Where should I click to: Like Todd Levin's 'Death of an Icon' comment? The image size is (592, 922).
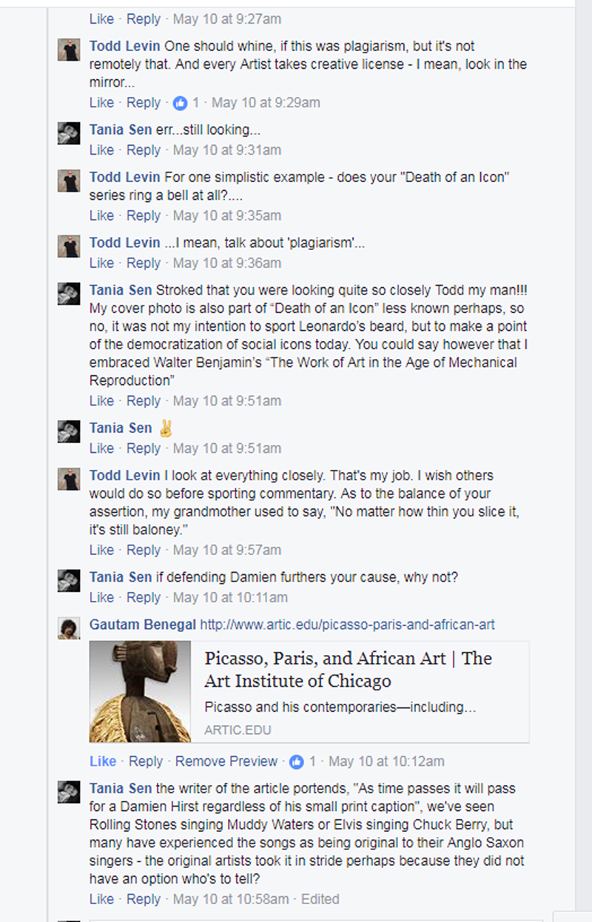pyautogui.click(x=102, y=215)
